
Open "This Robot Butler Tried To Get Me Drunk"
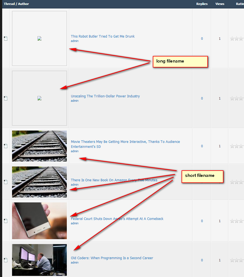pyautogui.click(x=103, y=36)
